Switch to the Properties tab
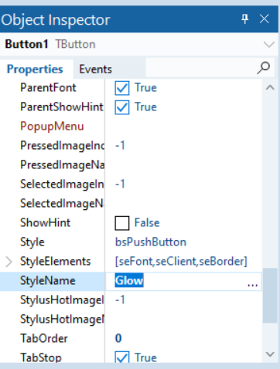The height and width of the screenshot is (369, 280). pyautogui.click(x=35, y=69)
